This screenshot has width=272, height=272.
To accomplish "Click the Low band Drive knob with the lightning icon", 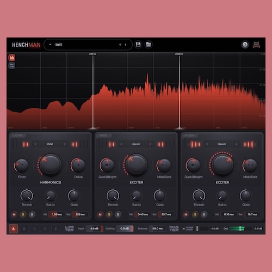I will point(78,165).
